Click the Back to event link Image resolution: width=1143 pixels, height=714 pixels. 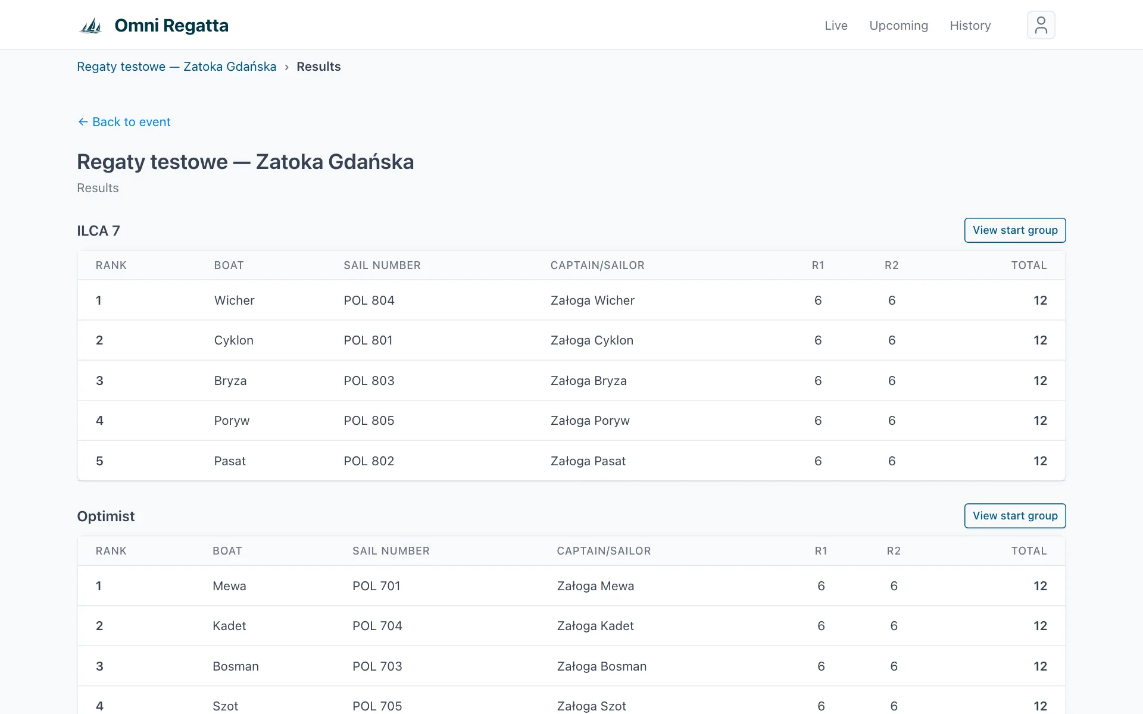(x=124, y=122)
